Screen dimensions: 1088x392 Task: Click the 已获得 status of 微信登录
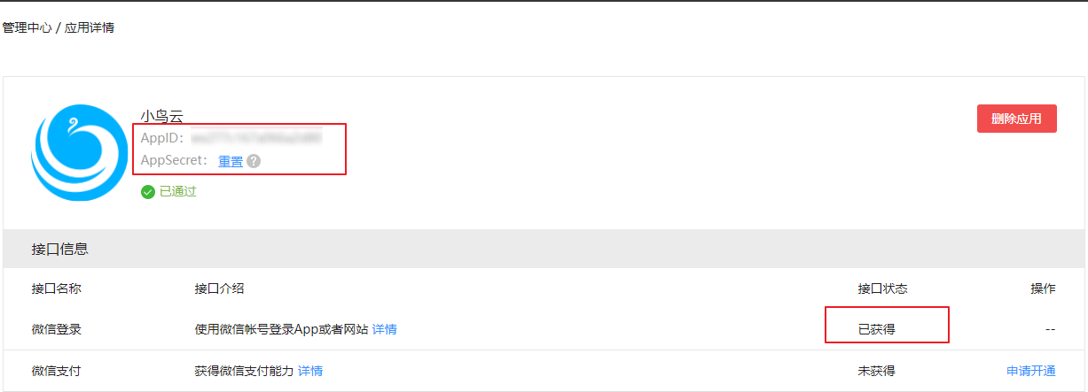(x=876, y=329)
